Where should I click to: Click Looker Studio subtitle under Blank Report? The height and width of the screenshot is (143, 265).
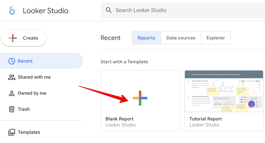coord(121,125)
